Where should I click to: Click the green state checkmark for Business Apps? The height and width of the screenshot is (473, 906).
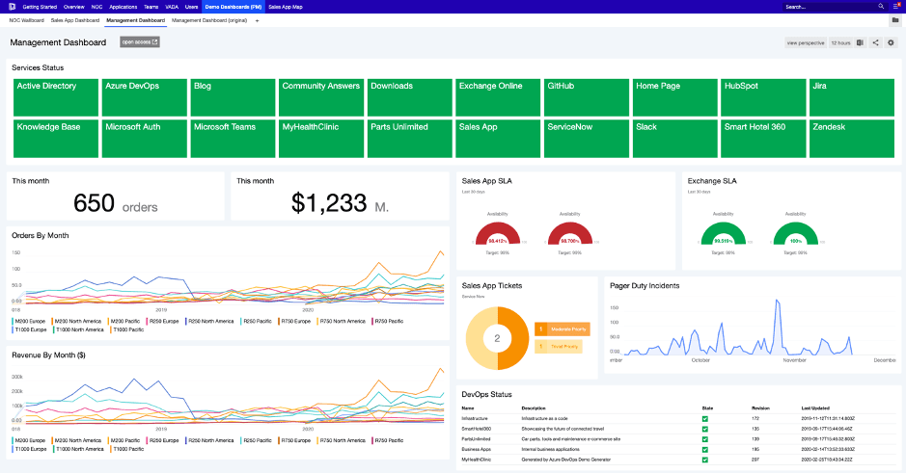tap(705, 449)
